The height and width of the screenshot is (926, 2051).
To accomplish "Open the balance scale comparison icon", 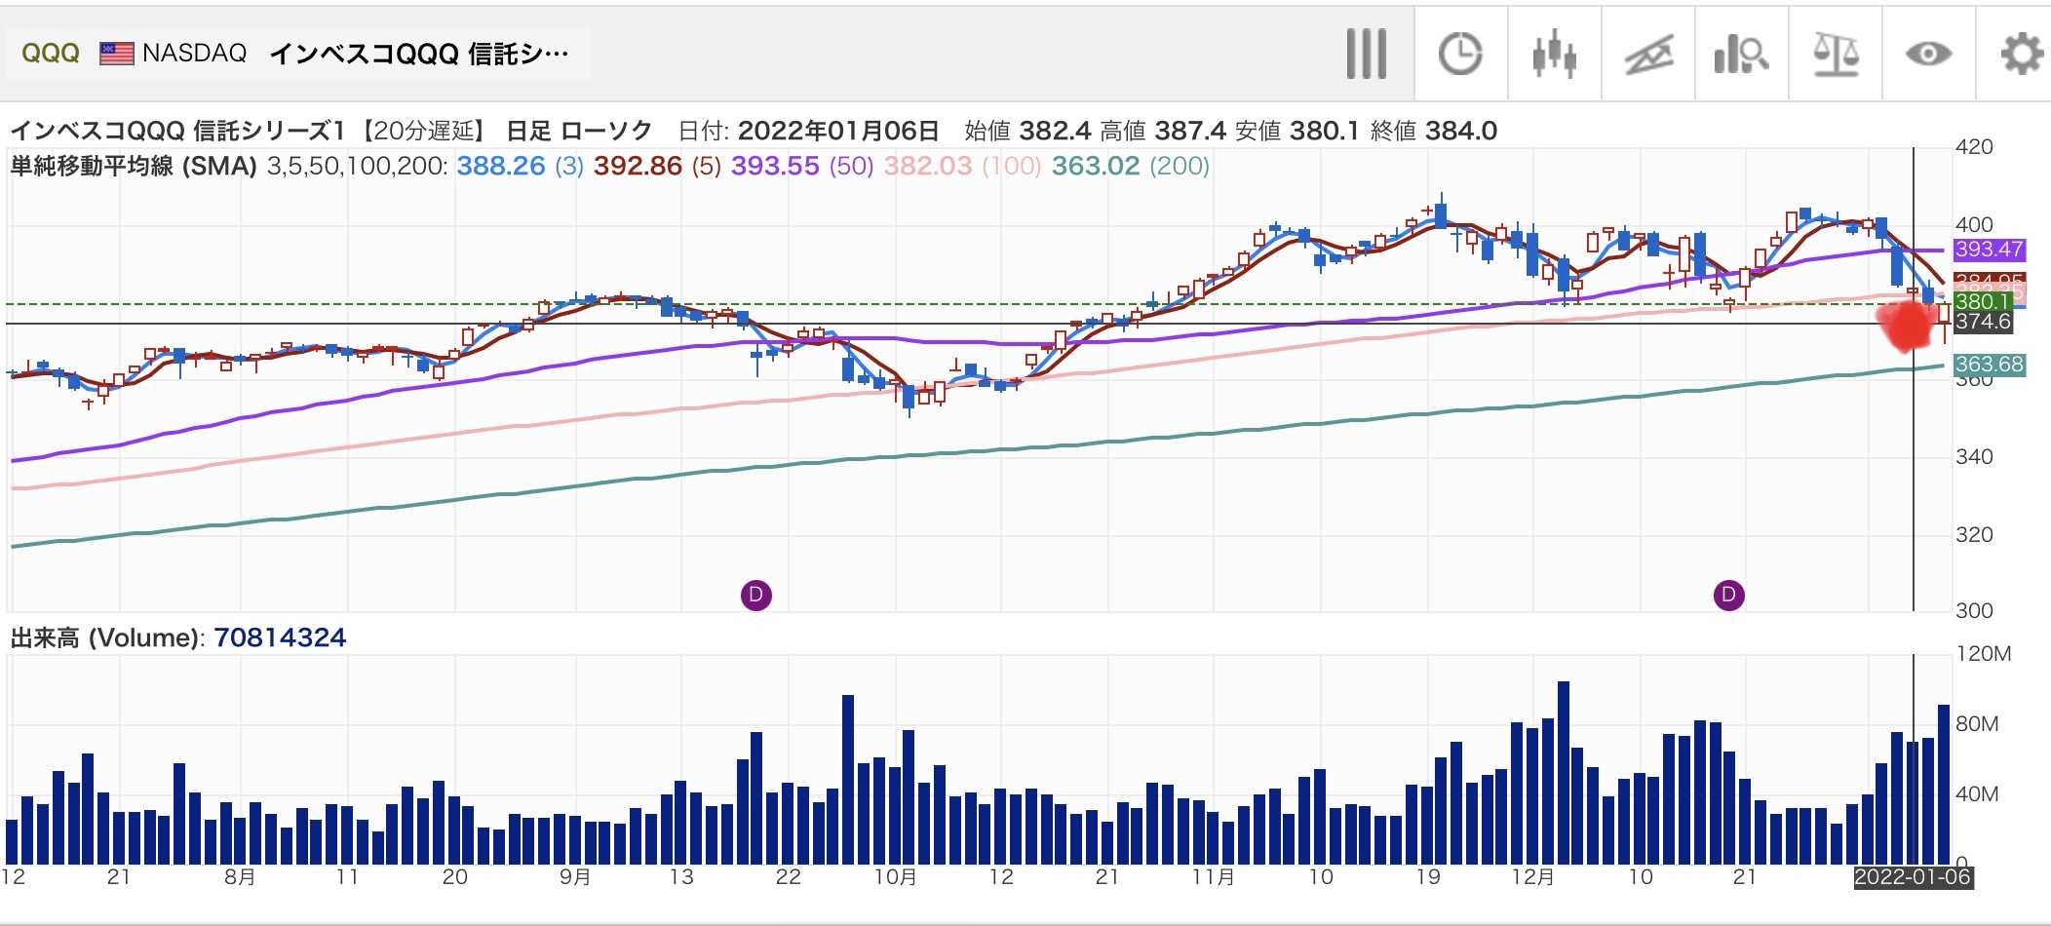I will (x=1835, y=54).
